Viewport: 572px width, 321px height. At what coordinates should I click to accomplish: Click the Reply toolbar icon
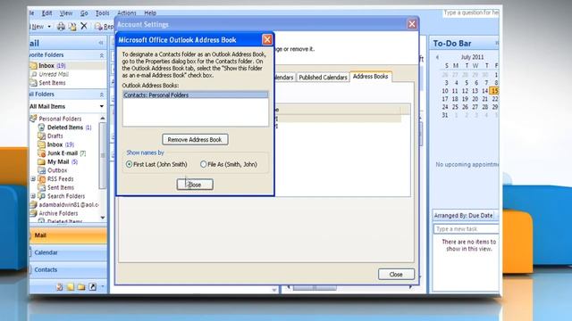[98, 26]
